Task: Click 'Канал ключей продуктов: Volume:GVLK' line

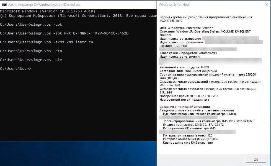Action: coord(188,53)
